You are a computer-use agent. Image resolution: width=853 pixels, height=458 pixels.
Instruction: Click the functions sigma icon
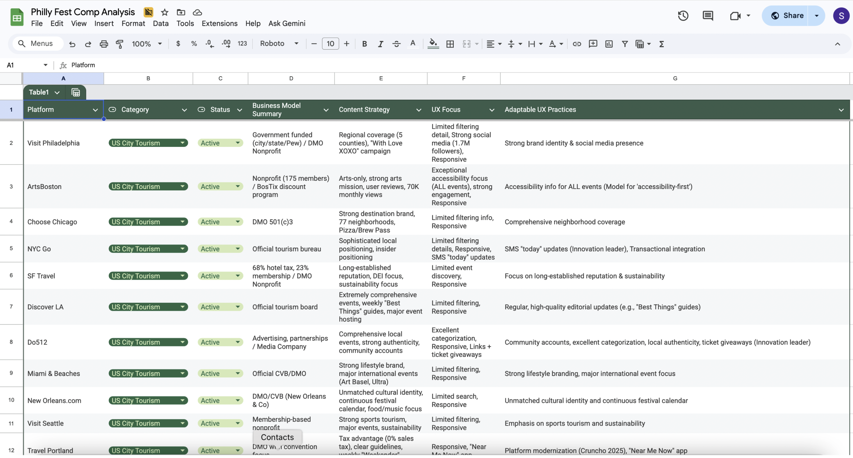(661, 44)
